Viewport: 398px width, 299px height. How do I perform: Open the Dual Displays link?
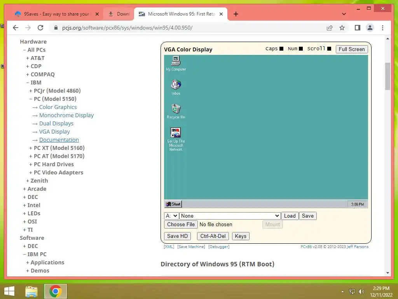pos(56,123)
